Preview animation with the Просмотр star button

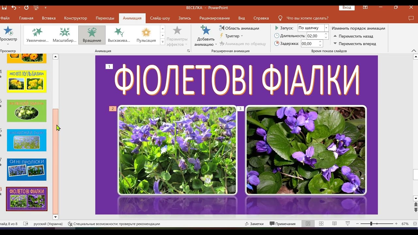8,35
